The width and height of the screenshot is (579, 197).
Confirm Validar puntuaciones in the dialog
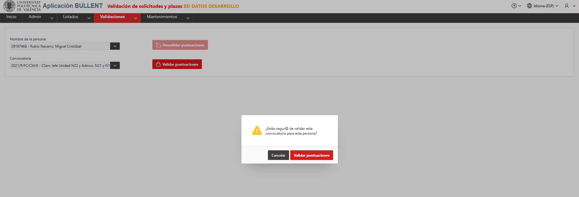[312, 155]
